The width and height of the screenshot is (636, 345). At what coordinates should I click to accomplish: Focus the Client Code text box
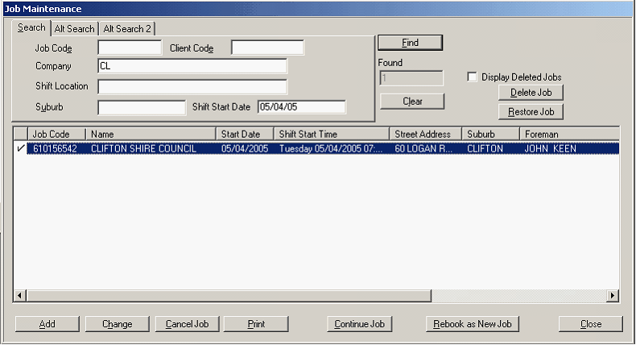[x=267, y=48]
